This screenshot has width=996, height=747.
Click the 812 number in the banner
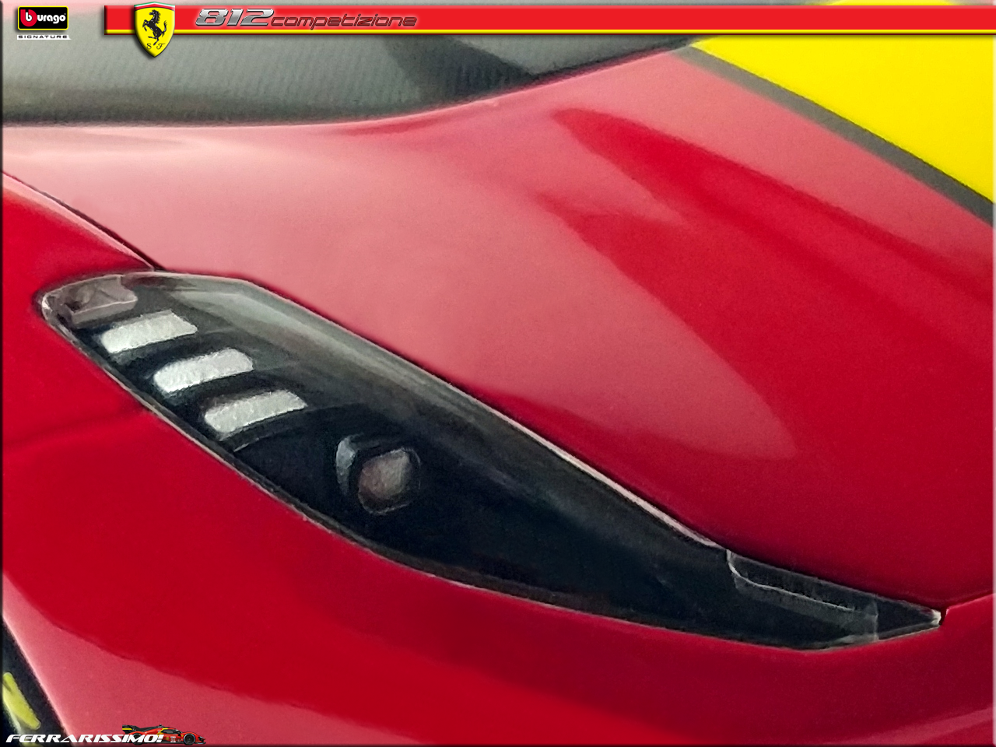click(x=232, y=18)
